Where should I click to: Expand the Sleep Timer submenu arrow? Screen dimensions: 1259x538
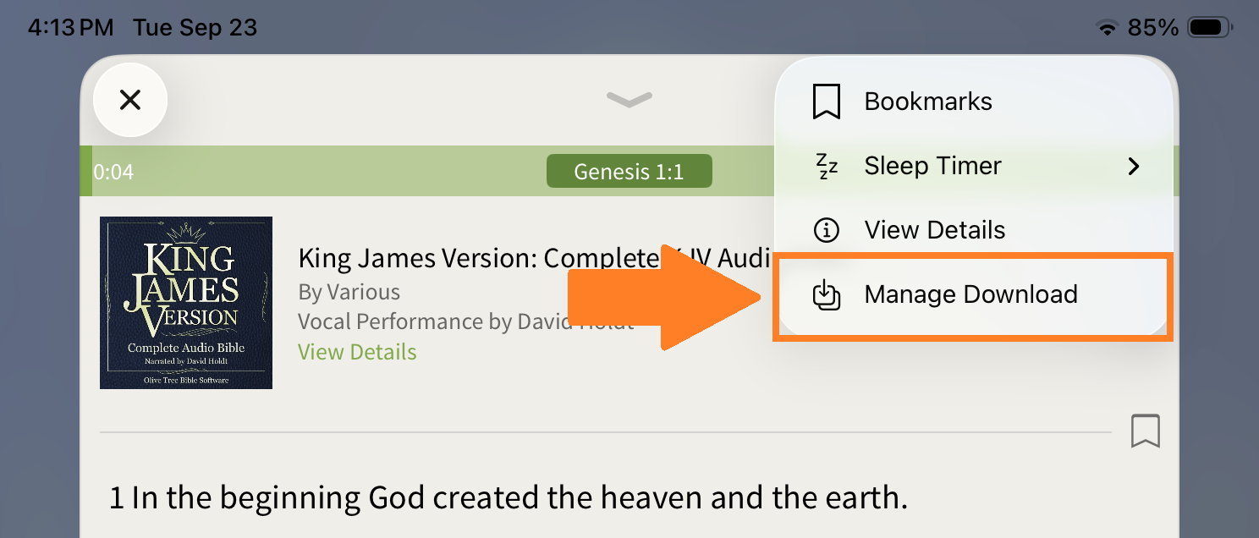pyautogui.click(x=1134, y=167)
